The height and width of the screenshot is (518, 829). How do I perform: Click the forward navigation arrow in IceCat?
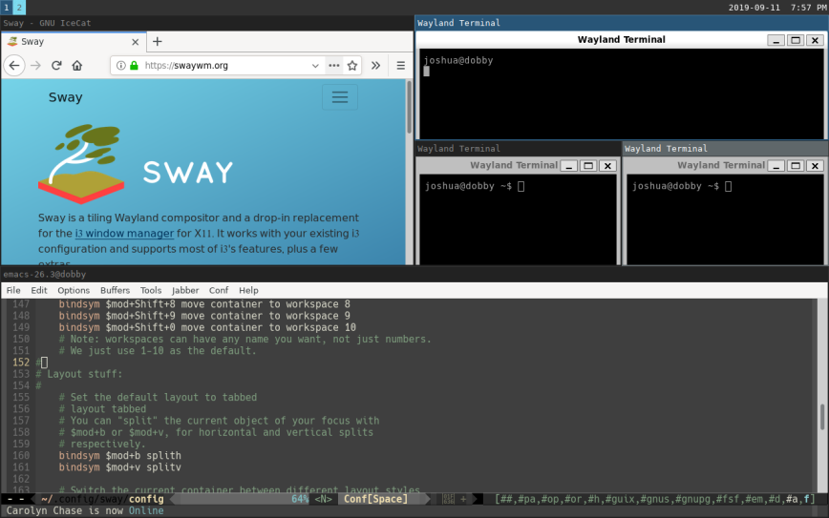(35, 66)
